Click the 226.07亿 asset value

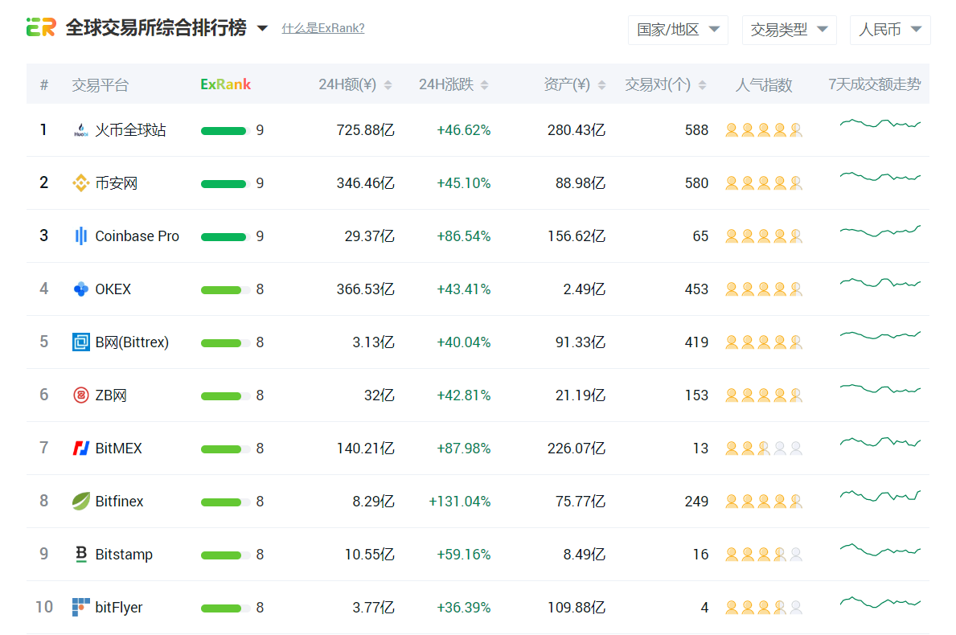pos(576,448)
